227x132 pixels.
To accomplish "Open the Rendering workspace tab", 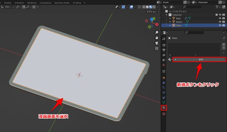I will [x=32, y=3].
